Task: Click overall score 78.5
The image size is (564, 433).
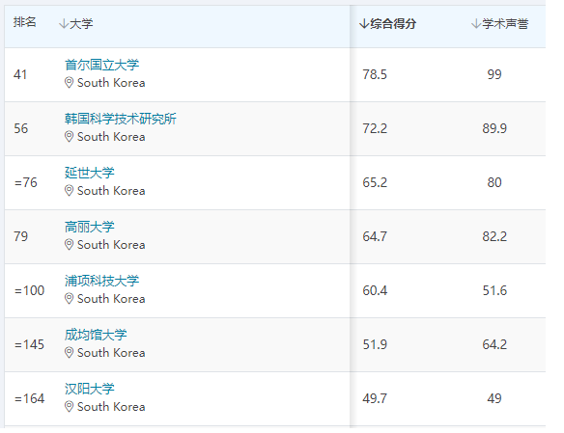Action: pos(375,74)
